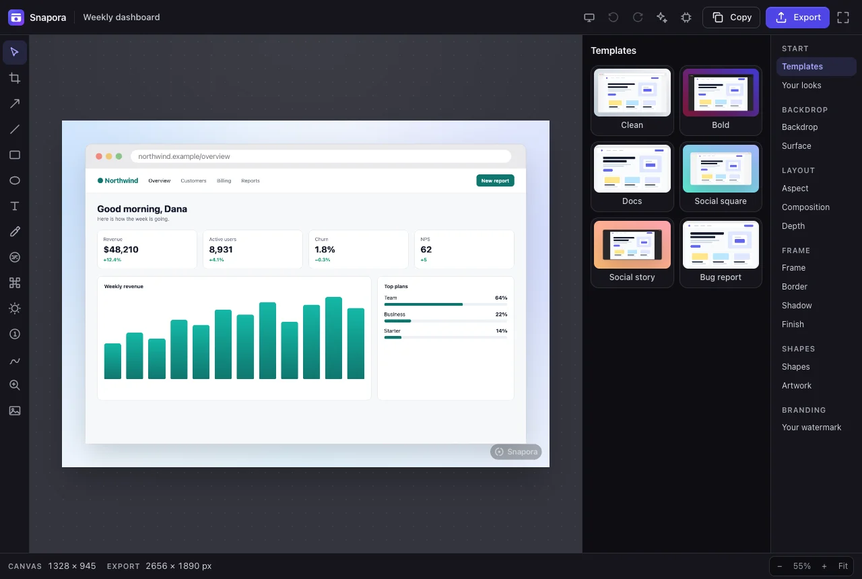Zoom out with the minus button
The height and width of the screenshot is (579, 862).
[780, 566]
